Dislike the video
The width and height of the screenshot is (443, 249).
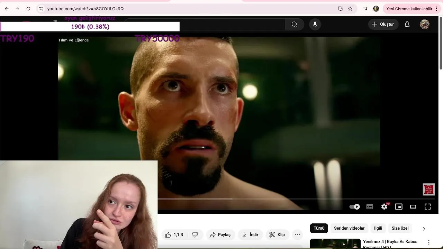tap(195, 235)
